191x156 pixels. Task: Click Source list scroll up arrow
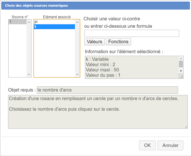click(29, 22)
